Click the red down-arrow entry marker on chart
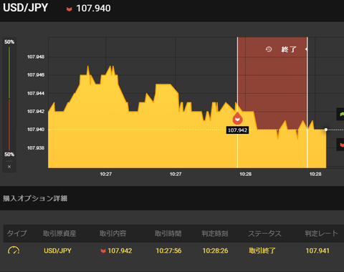The image size is (344, 272). [x=237, y=119]
